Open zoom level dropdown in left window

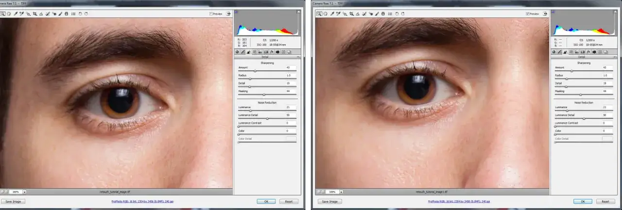[24, 192]
